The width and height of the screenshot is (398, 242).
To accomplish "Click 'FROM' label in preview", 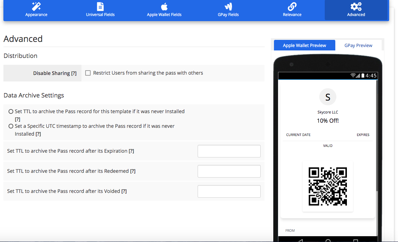I will [x=290, y=230].
